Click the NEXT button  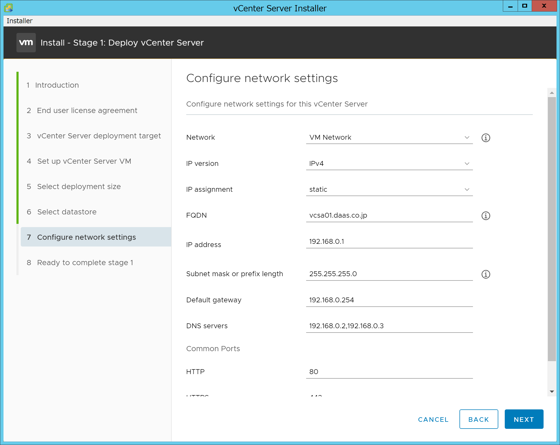(x=524, y=419)
